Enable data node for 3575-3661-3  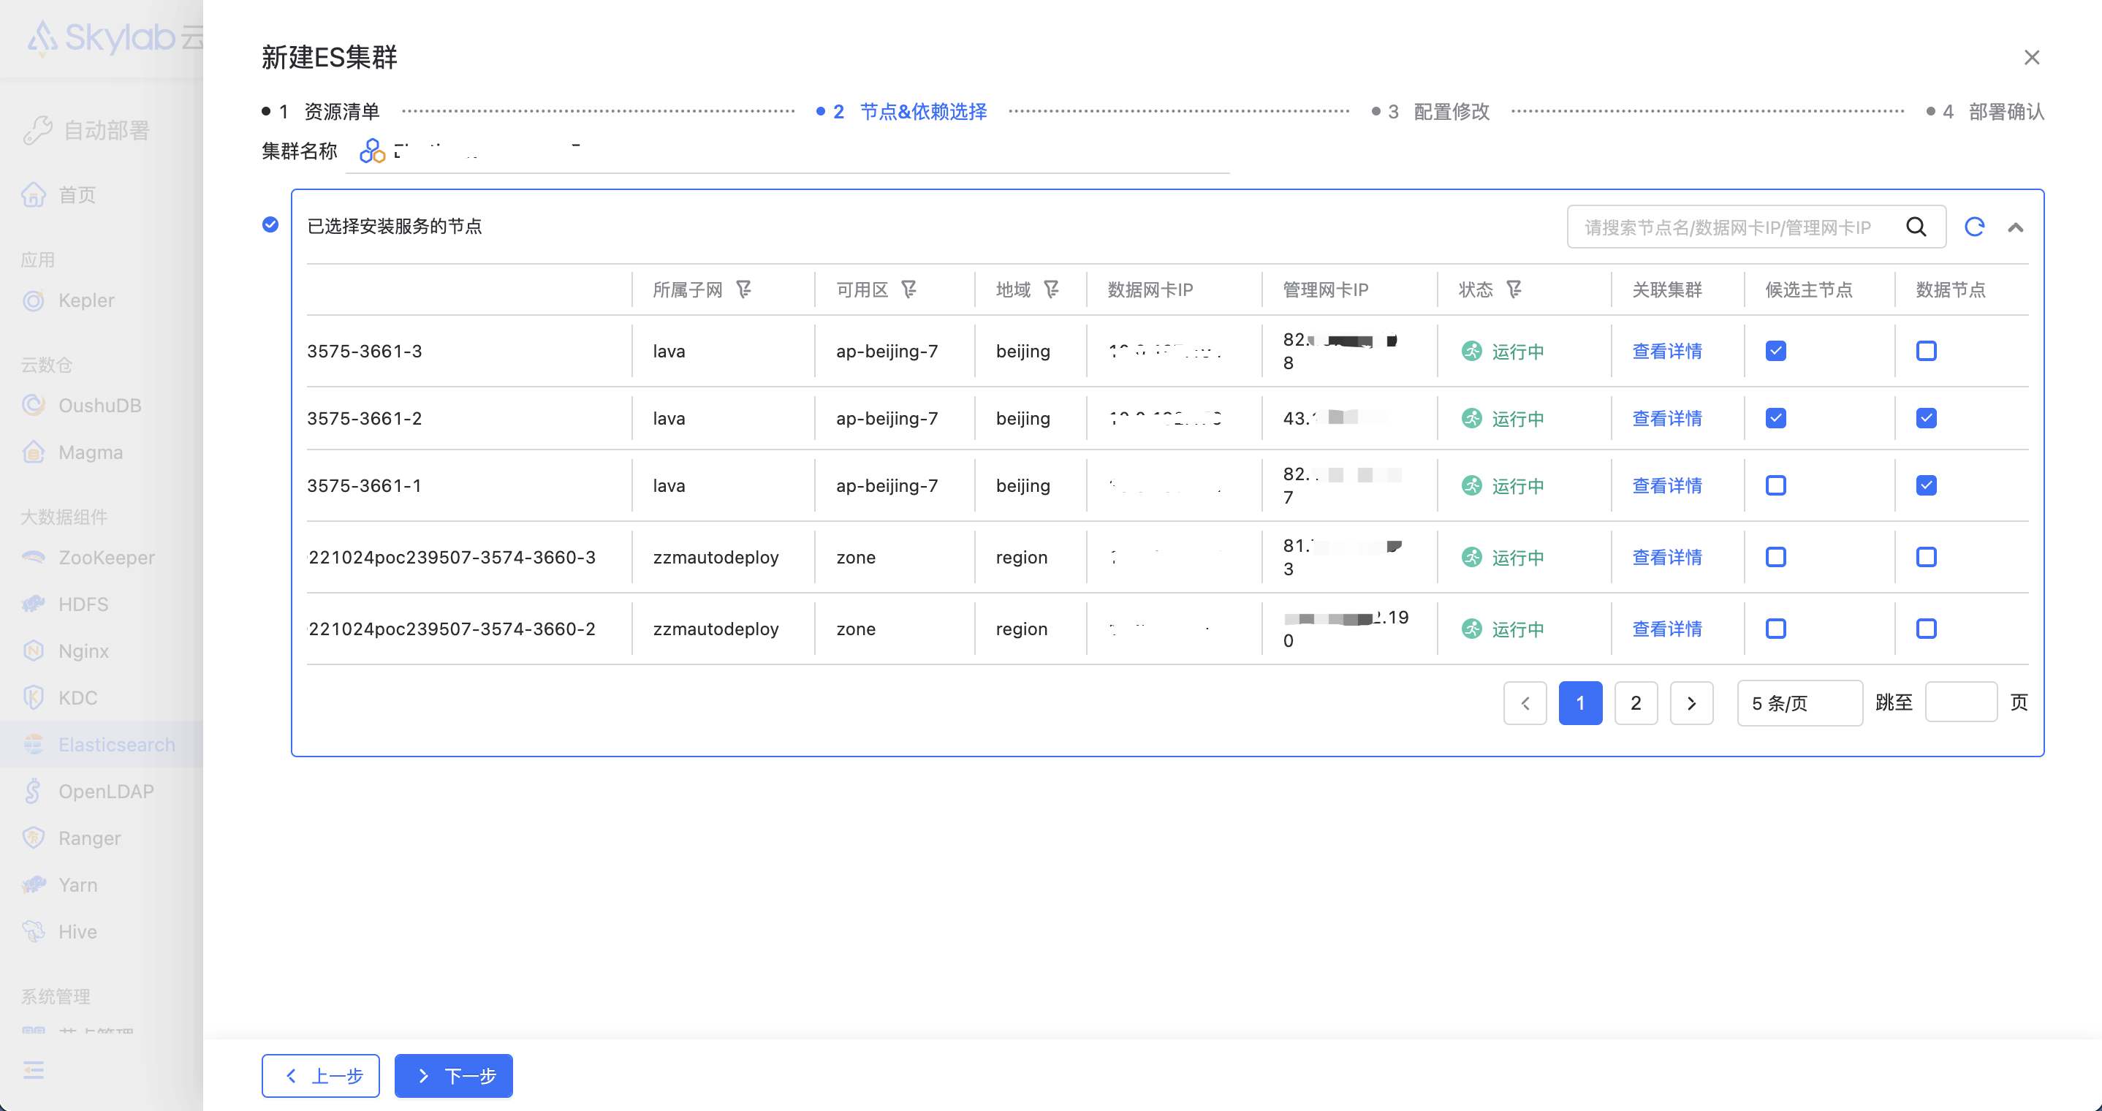(x=1926, y=351)
